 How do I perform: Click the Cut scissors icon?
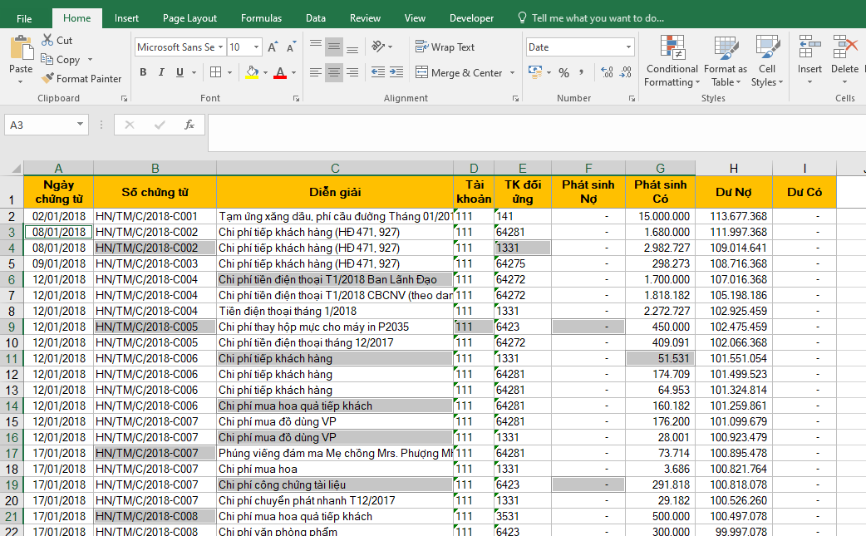click(x=47, y=40)
